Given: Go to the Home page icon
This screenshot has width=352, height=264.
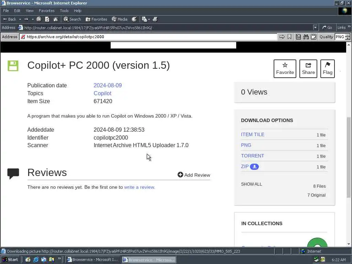Looking at the screenshot, I should tap(55, 19).
